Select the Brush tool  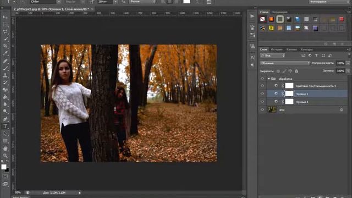[x=5, y=68]
